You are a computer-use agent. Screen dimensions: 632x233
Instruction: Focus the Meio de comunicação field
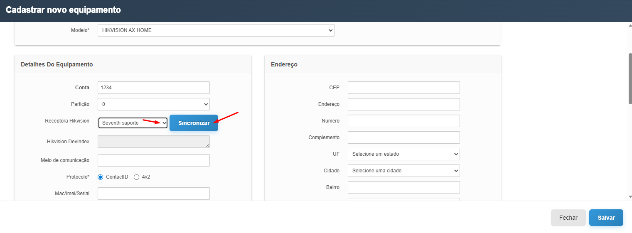coord(153,160)
